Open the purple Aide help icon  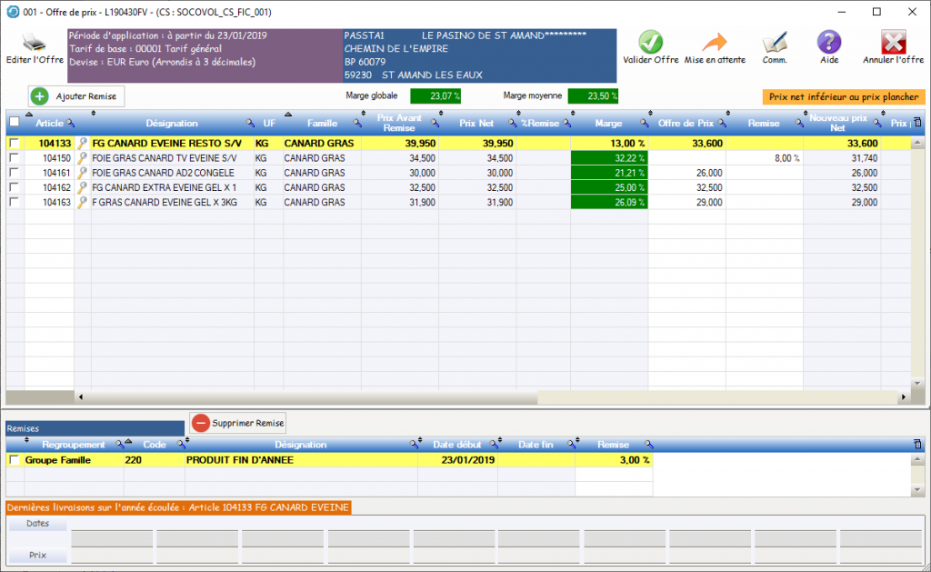click(828, 42)
